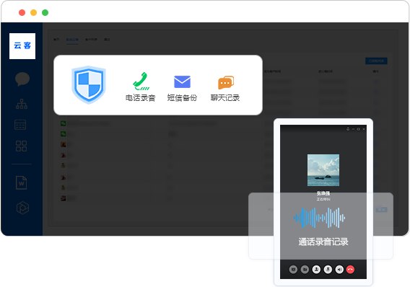The width and height of the screenshot is (410, 287).
Task: Click the blue button above the table
Action: (x=376, y=61)
